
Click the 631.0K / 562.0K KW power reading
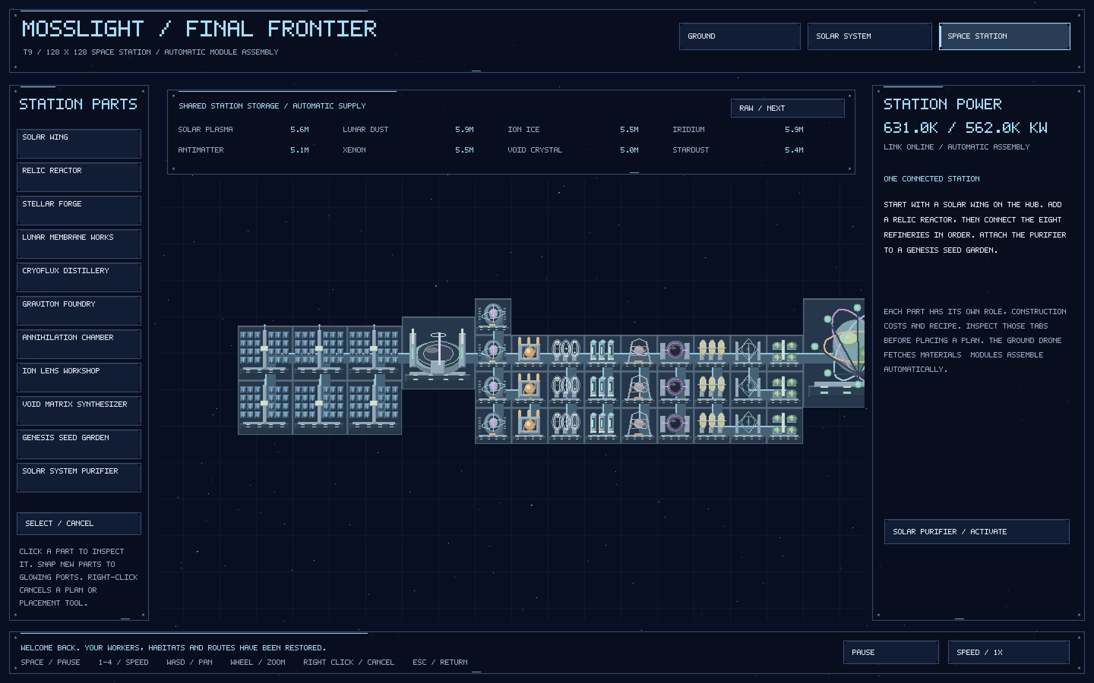point(965,128)
